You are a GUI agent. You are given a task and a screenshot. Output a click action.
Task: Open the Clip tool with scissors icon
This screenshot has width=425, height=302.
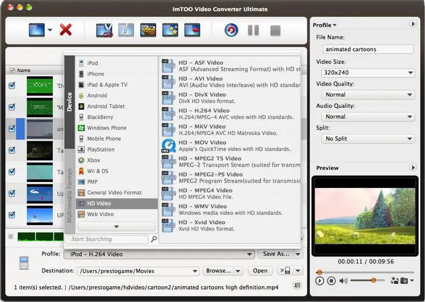[x=104, y=30]
